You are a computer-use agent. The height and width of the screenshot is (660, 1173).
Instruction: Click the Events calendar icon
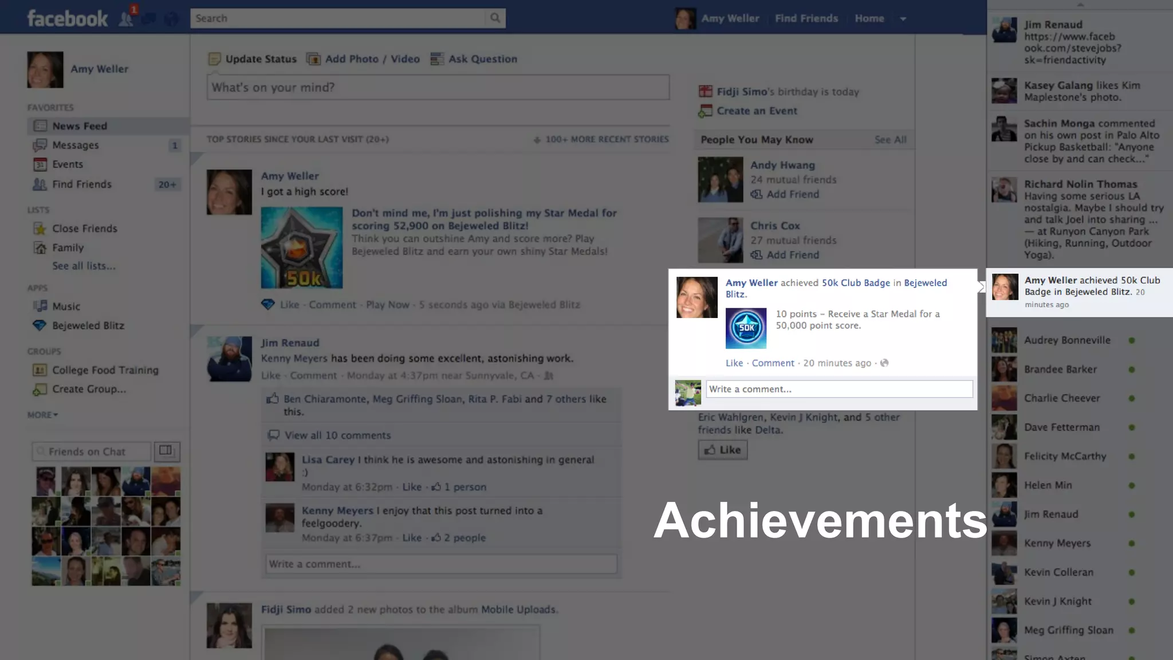tap(40, 164)
